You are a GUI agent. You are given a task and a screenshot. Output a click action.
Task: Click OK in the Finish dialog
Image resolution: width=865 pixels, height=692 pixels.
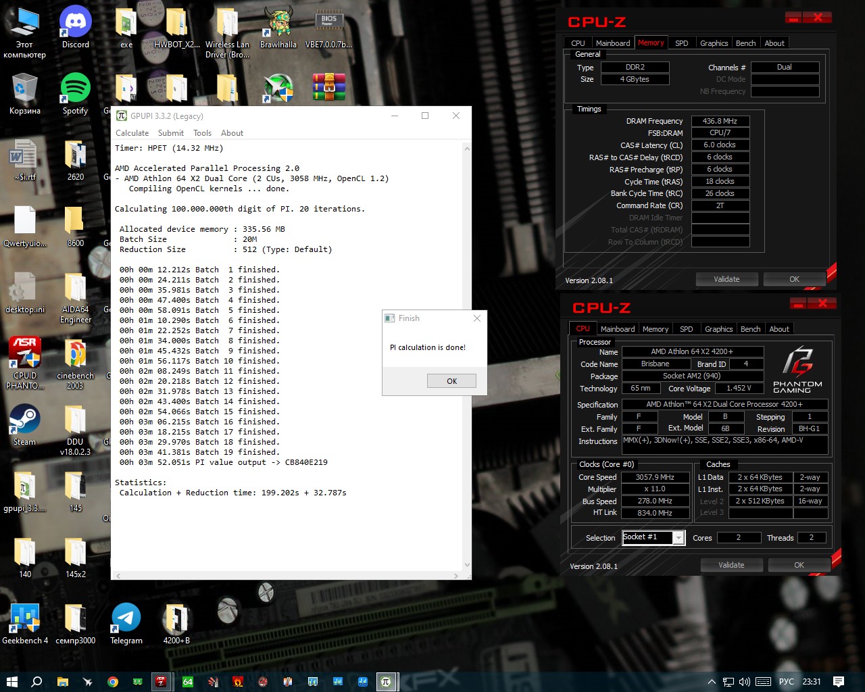451,381
